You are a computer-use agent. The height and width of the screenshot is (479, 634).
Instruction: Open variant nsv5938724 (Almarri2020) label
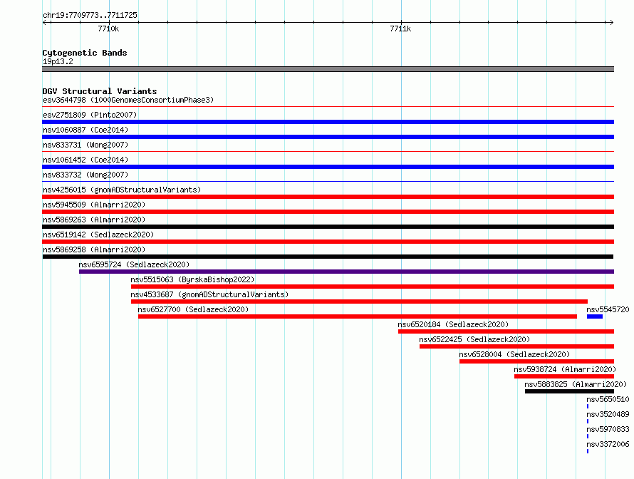[565, 369]
